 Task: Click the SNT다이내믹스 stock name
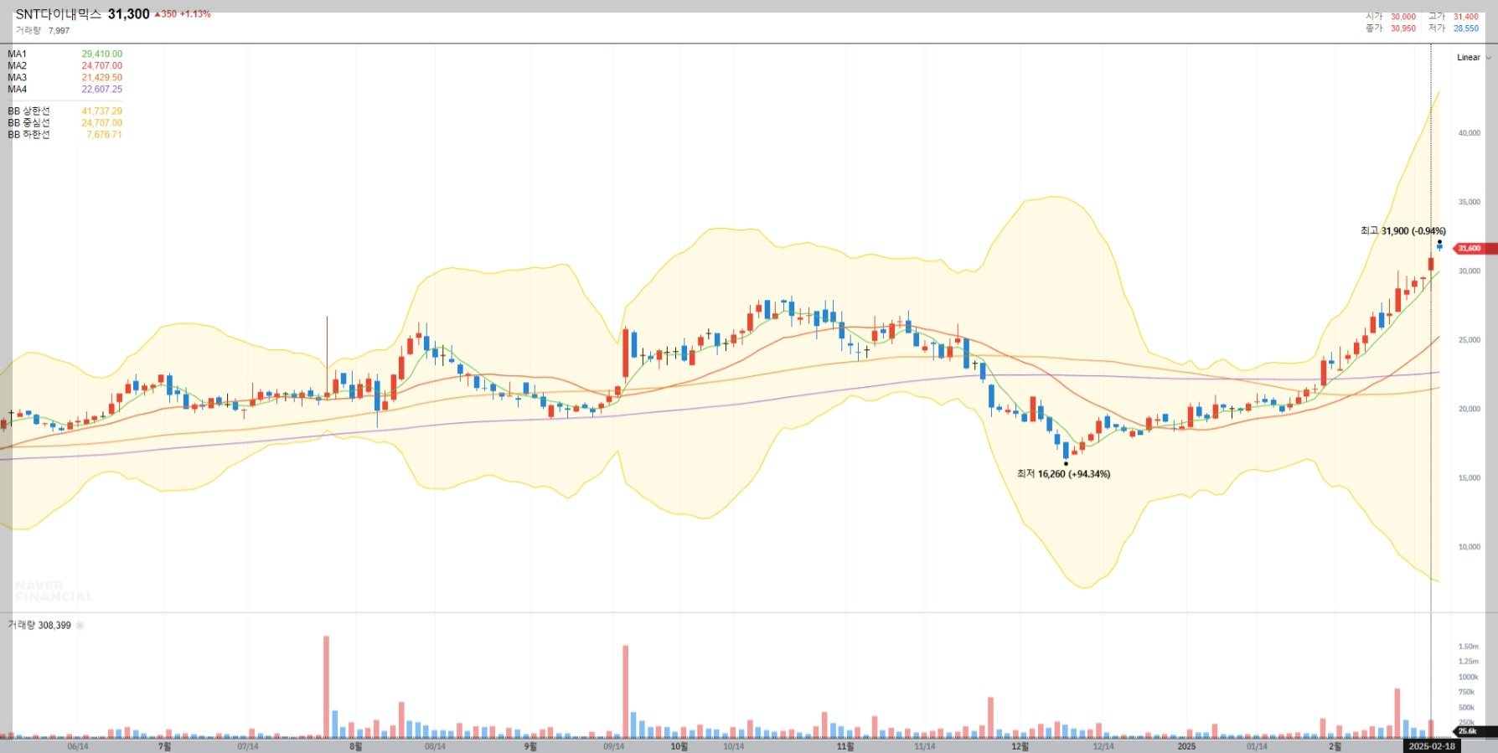tap(59, 14)
